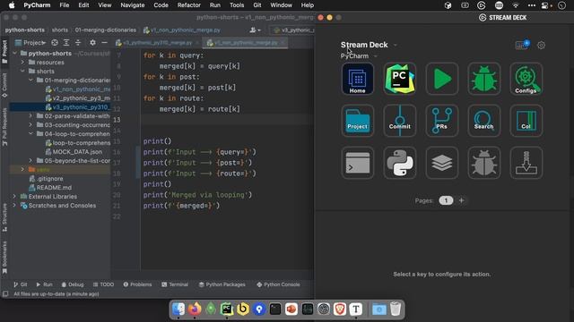Select the terminal prompt key

coord(357,163)
